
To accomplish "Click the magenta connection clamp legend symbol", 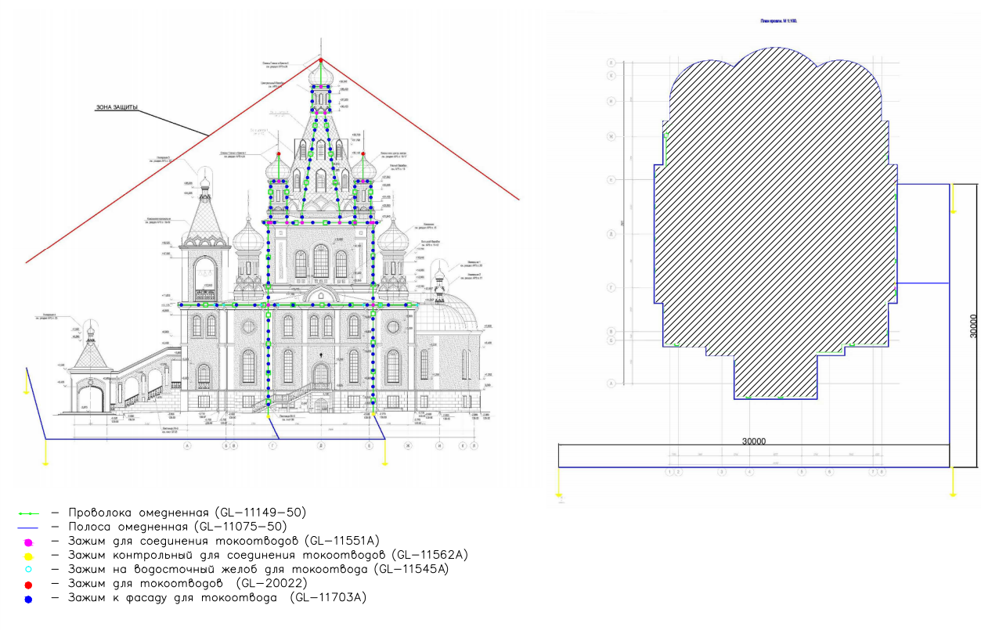I will [x=28, y=542].
